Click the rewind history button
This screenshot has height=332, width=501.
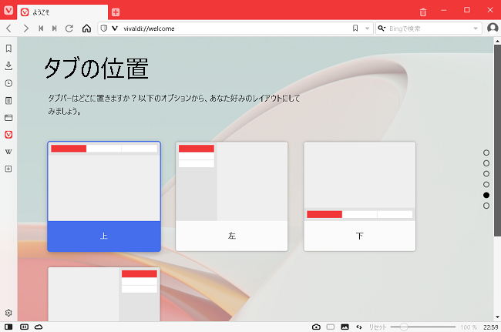click(x=41, y=29)
